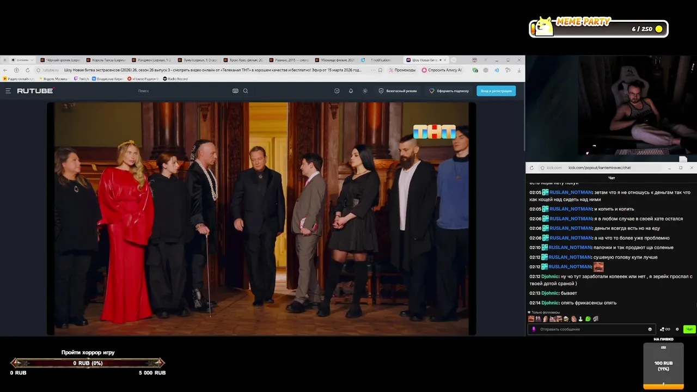This screenshot has height=392, width=697.
Task: Click Спросить Алису AI button
Action: [442, 70]
